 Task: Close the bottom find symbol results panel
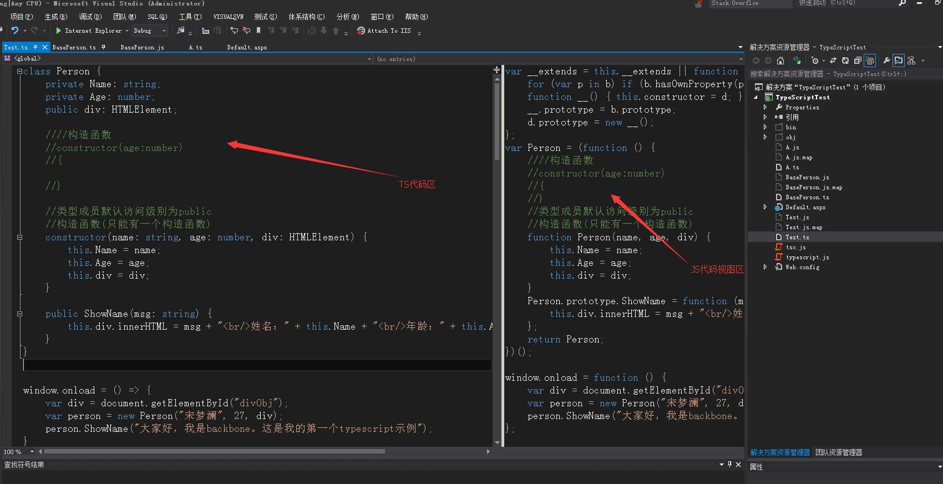(738, 465)
